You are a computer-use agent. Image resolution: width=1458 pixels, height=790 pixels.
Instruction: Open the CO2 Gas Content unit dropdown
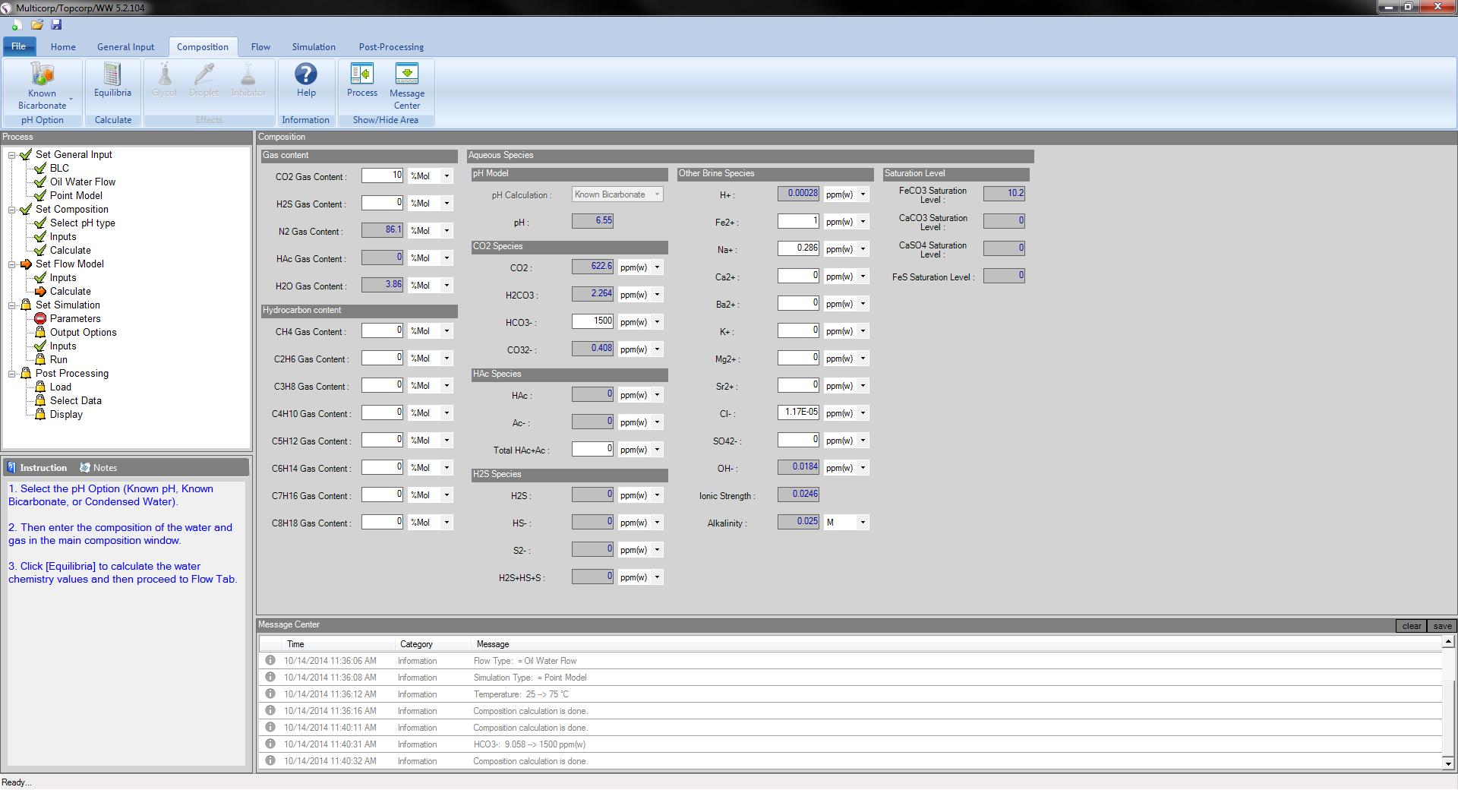click(x=447, y=176)
